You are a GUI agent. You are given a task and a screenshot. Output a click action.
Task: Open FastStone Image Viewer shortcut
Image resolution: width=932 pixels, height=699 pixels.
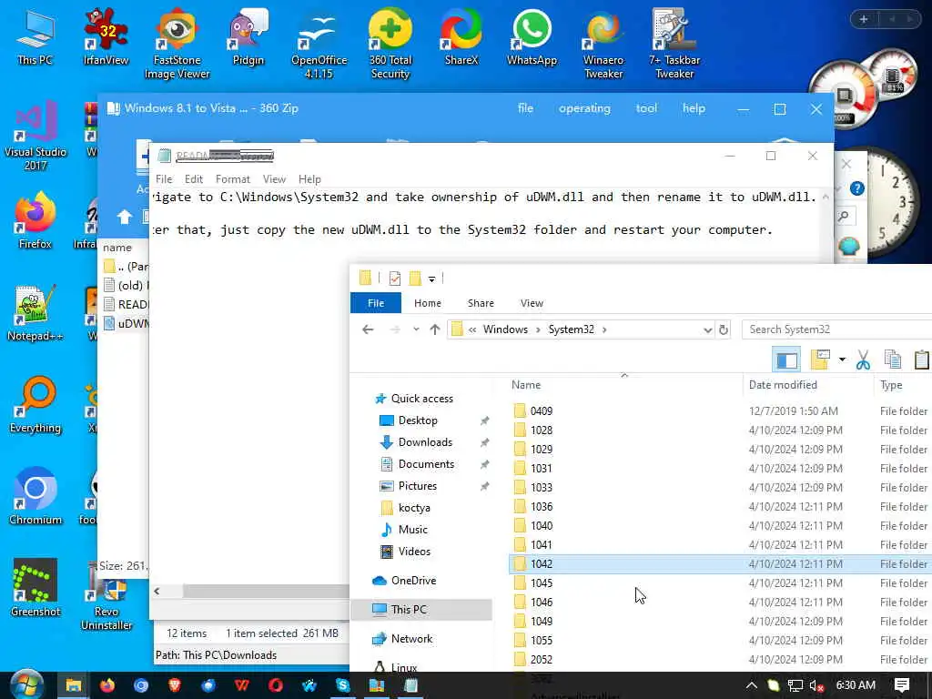click(177, 45)
